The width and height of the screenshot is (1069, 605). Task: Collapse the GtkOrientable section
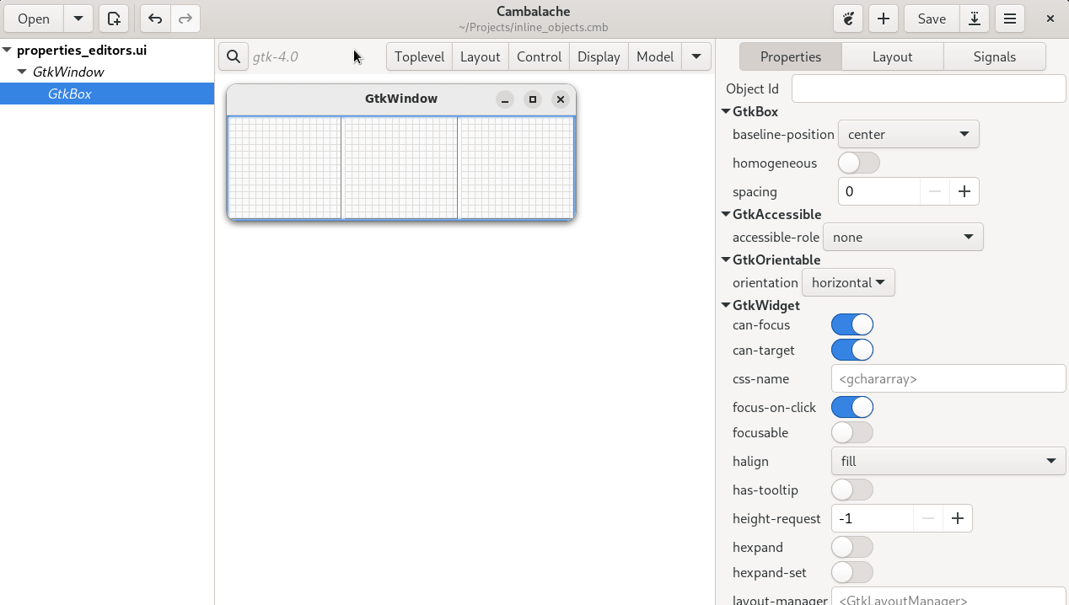click(726, 260)
